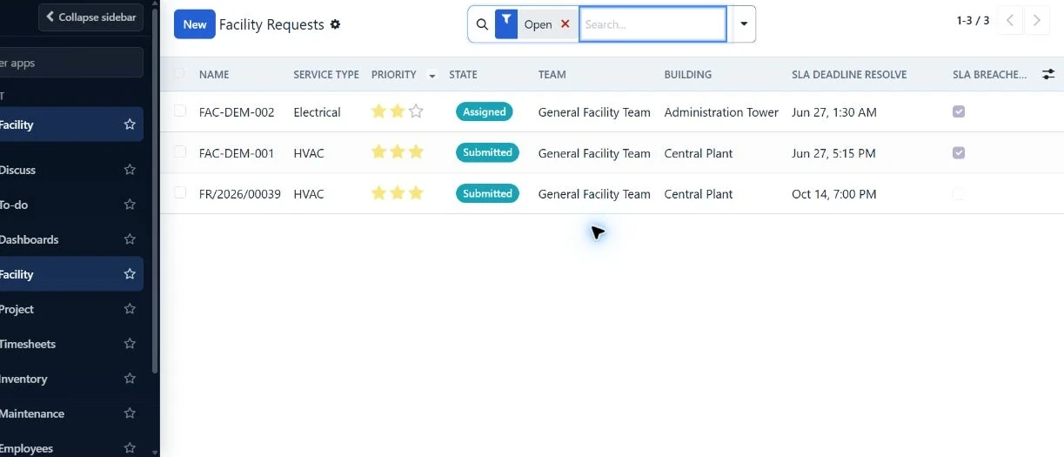This screenshot has height=457, width=1064.
Task: Favorite the Inventory app star
Action: coord(130,379)
